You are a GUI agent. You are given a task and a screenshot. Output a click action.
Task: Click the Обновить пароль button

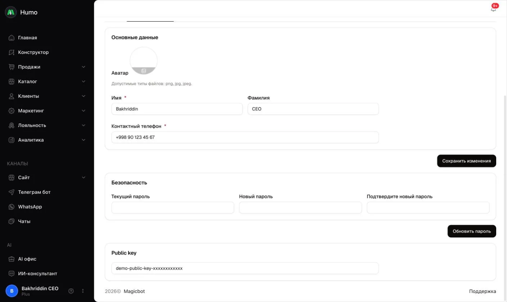coord(472,231)
